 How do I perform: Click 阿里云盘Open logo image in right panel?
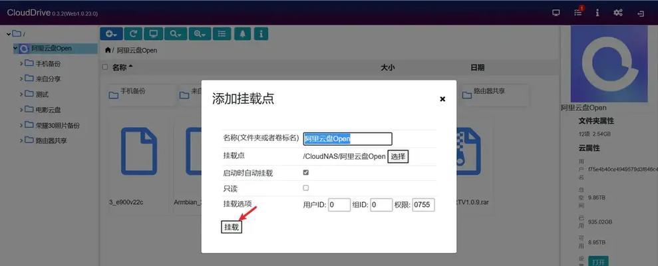click(x=609, y=64)
